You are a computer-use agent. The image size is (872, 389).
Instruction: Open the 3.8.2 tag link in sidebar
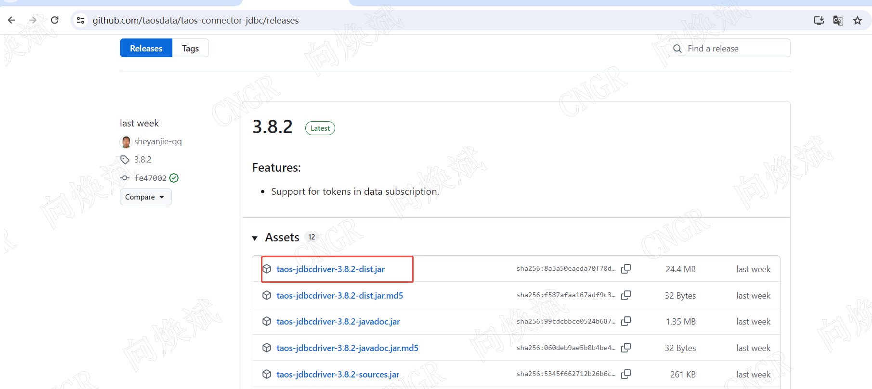pos(143,160)
